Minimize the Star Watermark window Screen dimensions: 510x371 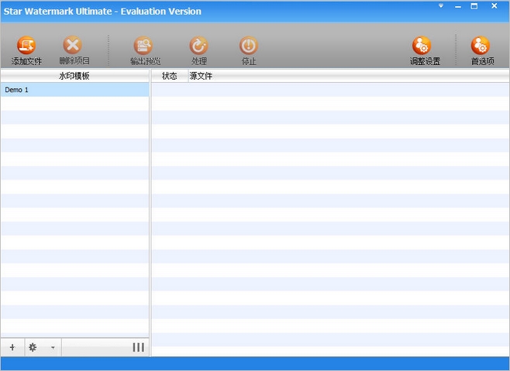458,6
